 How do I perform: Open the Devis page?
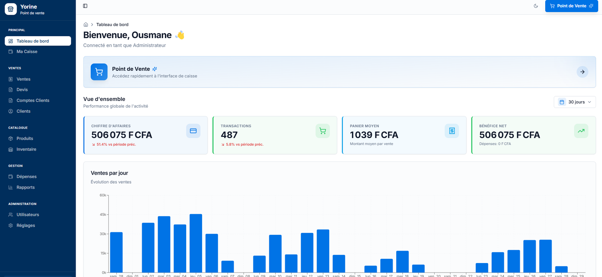click(22, 90)
